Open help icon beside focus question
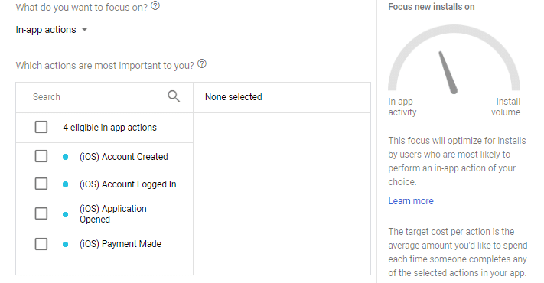This screenshot has height=283, width=544. [x=155, y=6]
